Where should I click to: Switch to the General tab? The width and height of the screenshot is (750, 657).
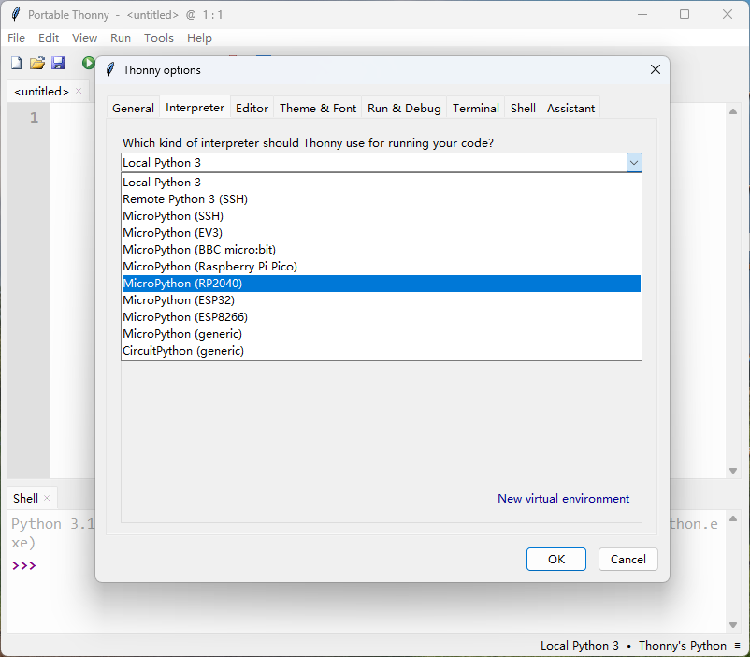[x=133, y=109]
